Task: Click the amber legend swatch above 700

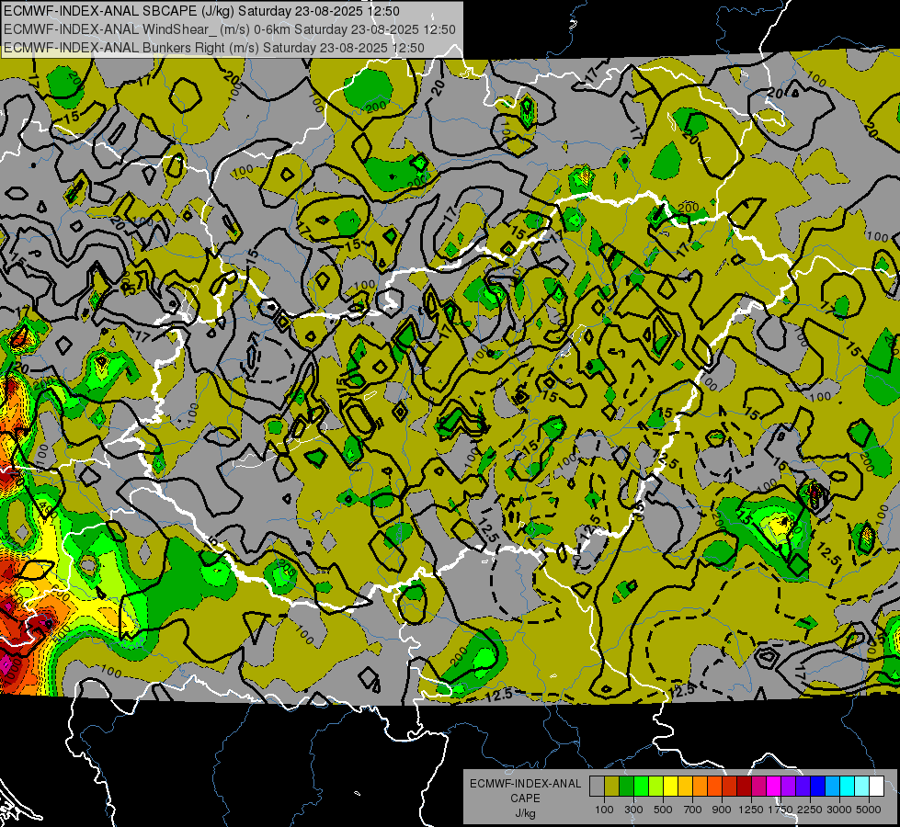Action: pos(685,787)
